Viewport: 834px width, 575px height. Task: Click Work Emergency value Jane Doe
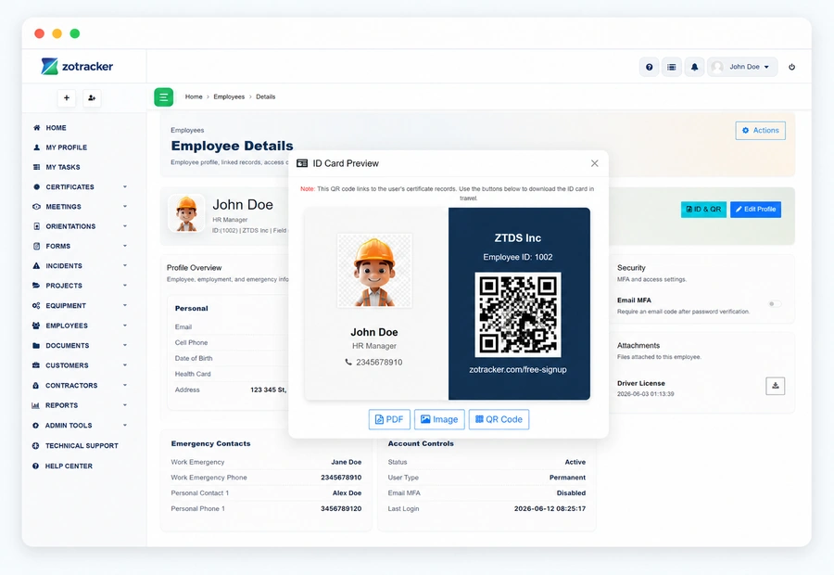tap(347, 462)
